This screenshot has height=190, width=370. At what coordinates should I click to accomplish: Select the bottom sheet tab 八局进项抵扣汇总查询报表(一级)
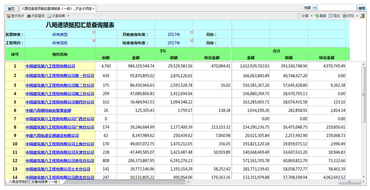[x=34, y=182]
